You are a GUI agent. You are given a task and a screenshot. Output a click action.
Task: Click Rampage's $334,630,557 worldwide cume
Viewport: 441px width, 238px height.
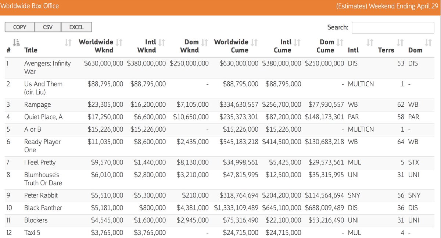point(239,105)
